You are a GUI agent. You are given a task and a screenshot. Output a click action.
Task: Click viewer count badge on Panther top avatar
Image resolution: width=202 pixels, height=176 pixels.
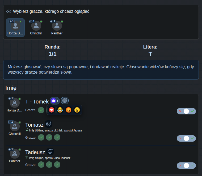[x=53, y=21]
